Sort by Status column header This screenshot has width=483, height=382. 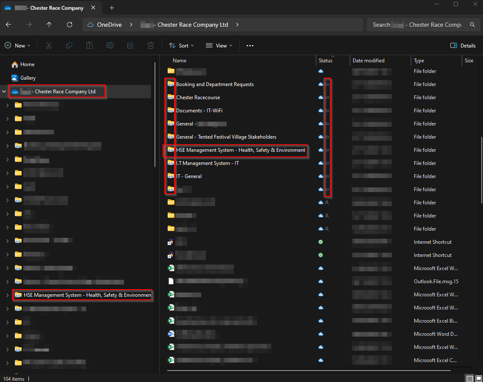[x=326, y=61]
